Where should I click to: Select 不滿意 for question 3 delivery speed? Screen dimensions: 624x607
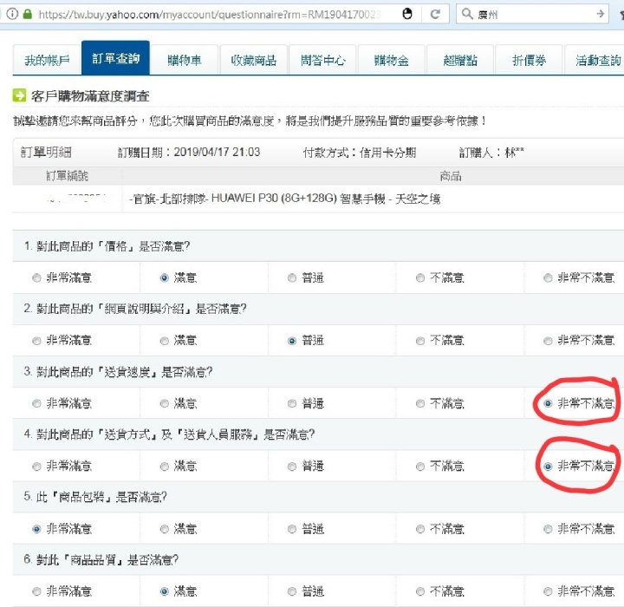pos(420,403)
